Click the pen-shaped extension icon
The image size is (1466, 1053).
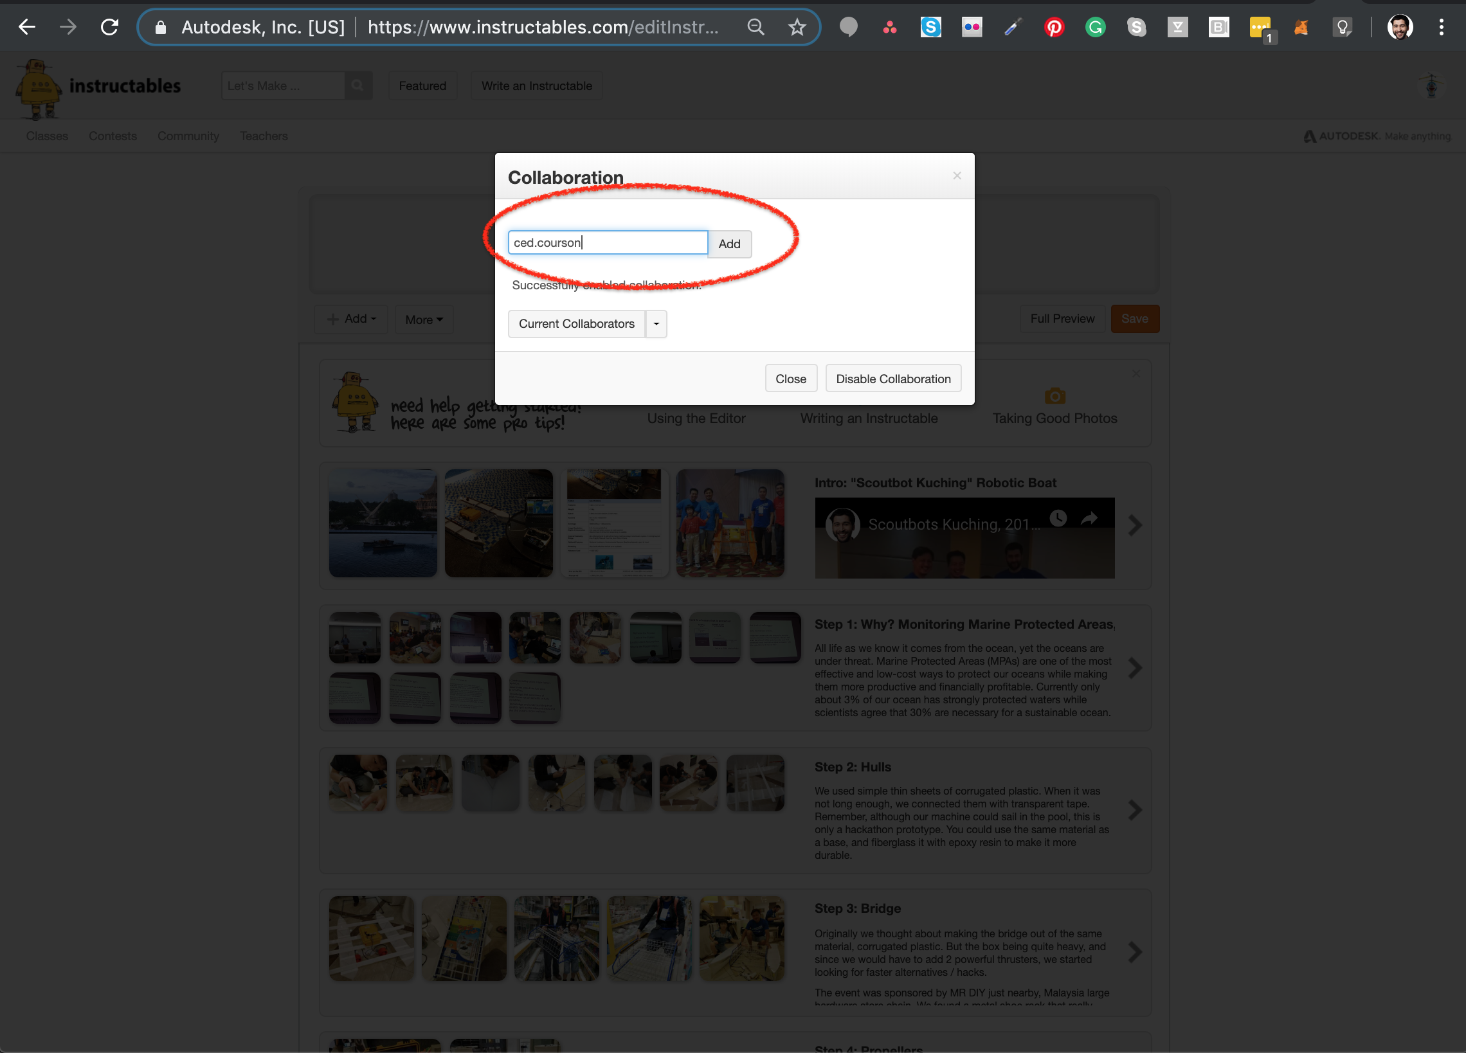tap(1013, 27)
